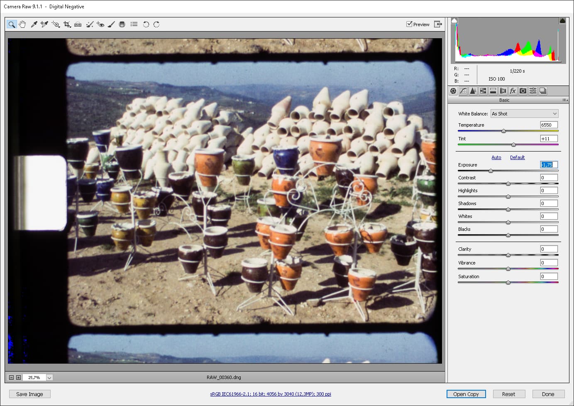
Task: Click the Exposure value field
Action: [x=549, y=165]
